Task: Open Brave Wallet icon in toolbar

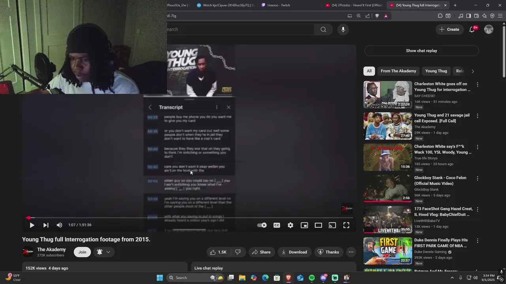Action: pos(476,16)
